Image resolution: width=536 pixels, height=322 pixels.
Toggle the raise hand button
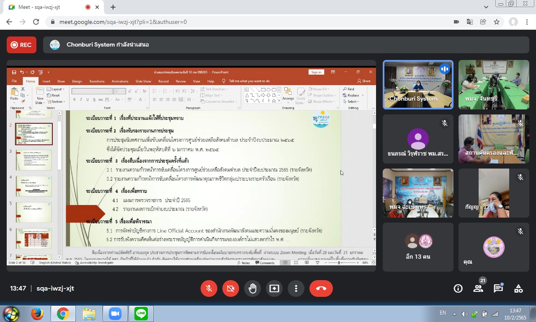tap(253, 288)
